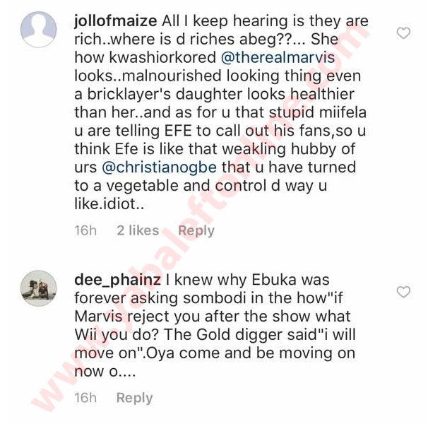View the 2 likes on jollofmaize's comment
Image resolution: width=428 pixels, height=424 pixels.
pos(138,230)
